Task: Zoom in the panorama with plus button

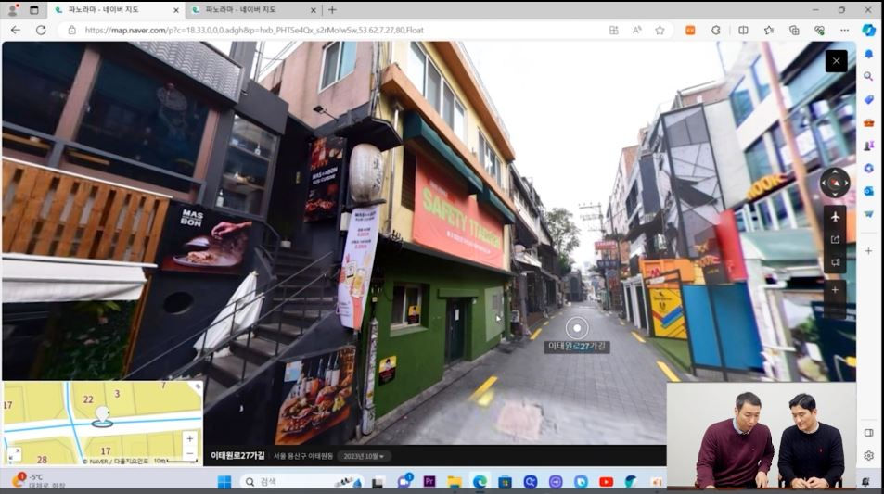Action: (x=835, y=290)
